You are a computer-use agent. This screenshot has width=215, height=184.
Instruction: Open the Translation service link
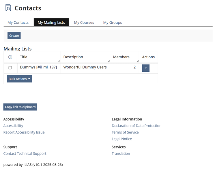click(121, 153)
